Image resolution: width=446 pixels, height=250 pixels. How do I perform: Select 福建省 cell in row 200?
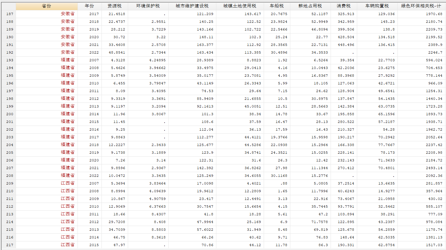(68, 114)
